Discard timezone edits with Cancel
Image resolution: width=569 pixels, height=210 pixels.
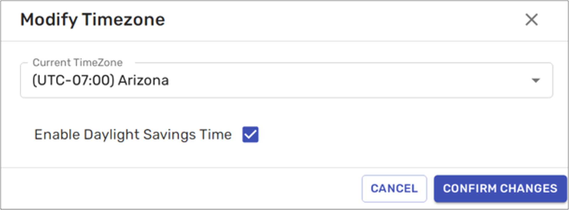(394, 188)
